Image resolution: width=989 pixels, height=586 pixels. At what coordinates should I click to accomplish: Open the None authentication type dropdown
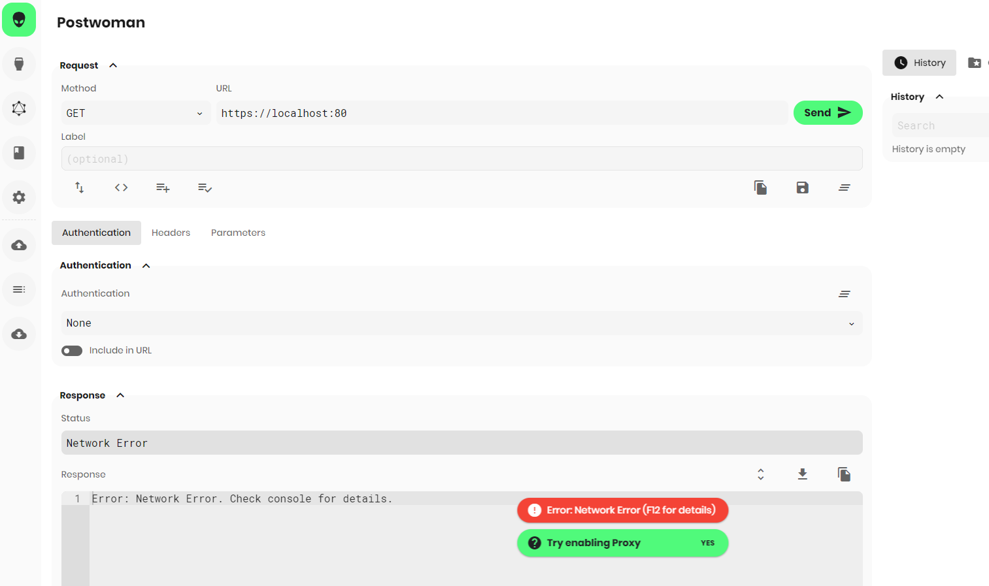pyautogui.click(x=462, y=323)
